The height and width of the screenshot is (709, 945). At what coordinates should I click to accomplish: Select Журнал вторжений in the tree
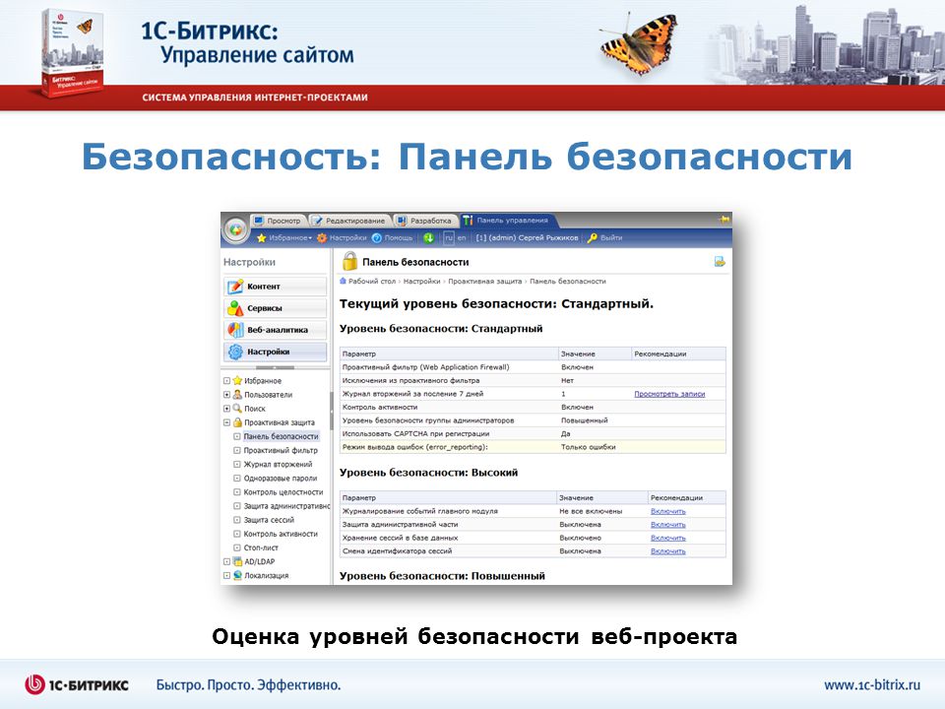[x=278, y=464]
